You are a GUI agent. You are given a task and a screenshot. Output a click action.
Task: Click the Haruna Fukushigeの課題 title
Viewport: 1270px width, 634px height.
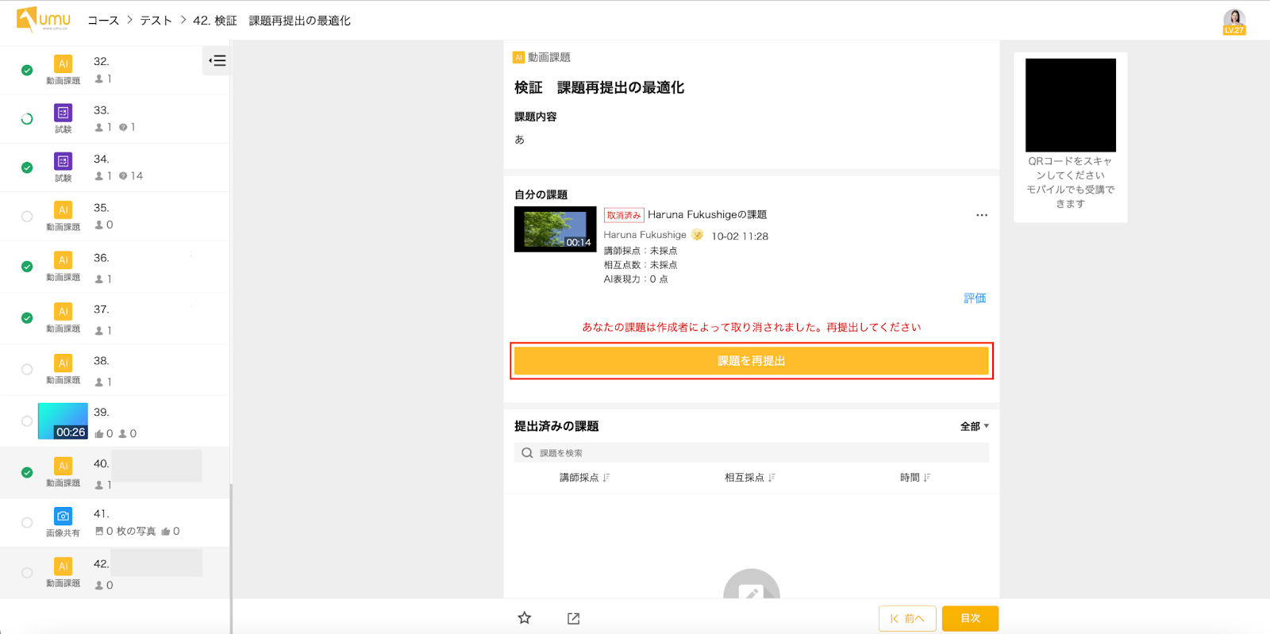point(707,214)
